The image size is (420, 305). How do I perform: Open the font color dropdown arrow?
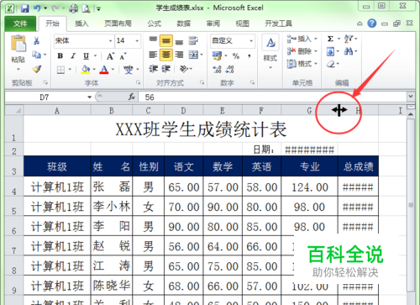coord(113,69)
